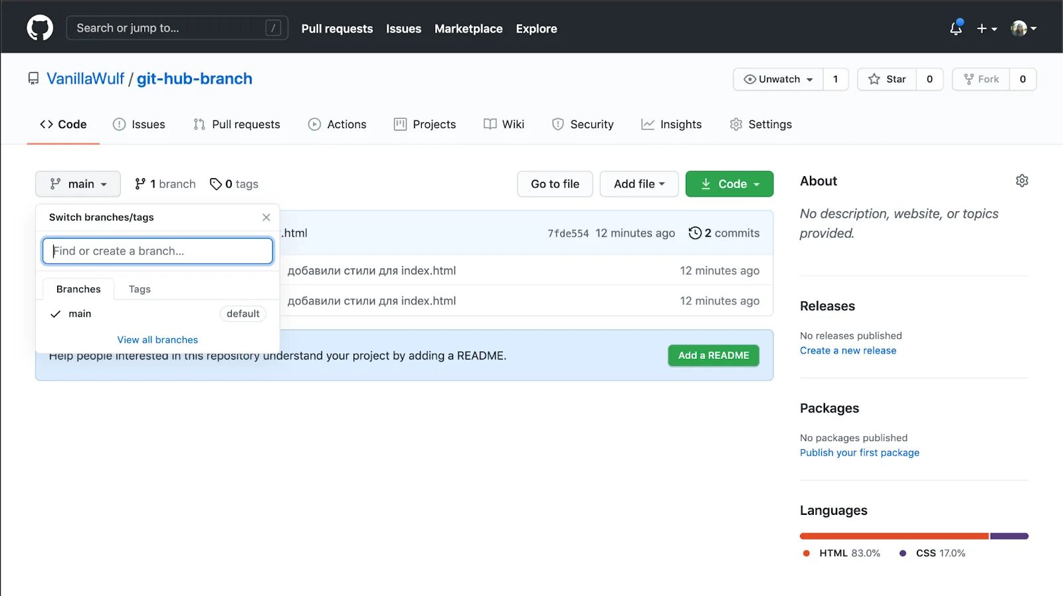1063x596 pixels.
Task: Switch to the Branches tab in popup
Action: click(x=78, y=289)
